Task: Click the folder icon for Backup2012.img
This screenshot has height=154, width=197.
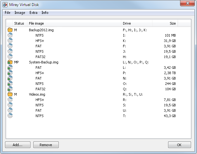Action: tap(10, 30)
